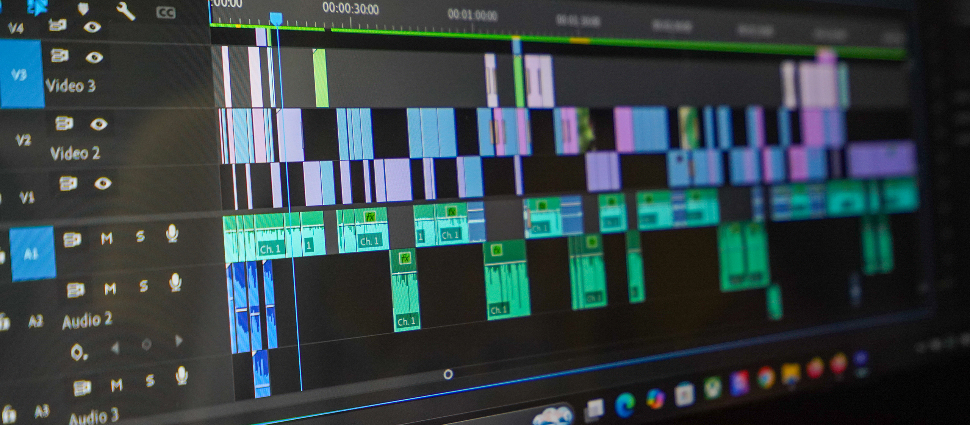Toggle track lock for Audio 3

(x=9, y=415)
